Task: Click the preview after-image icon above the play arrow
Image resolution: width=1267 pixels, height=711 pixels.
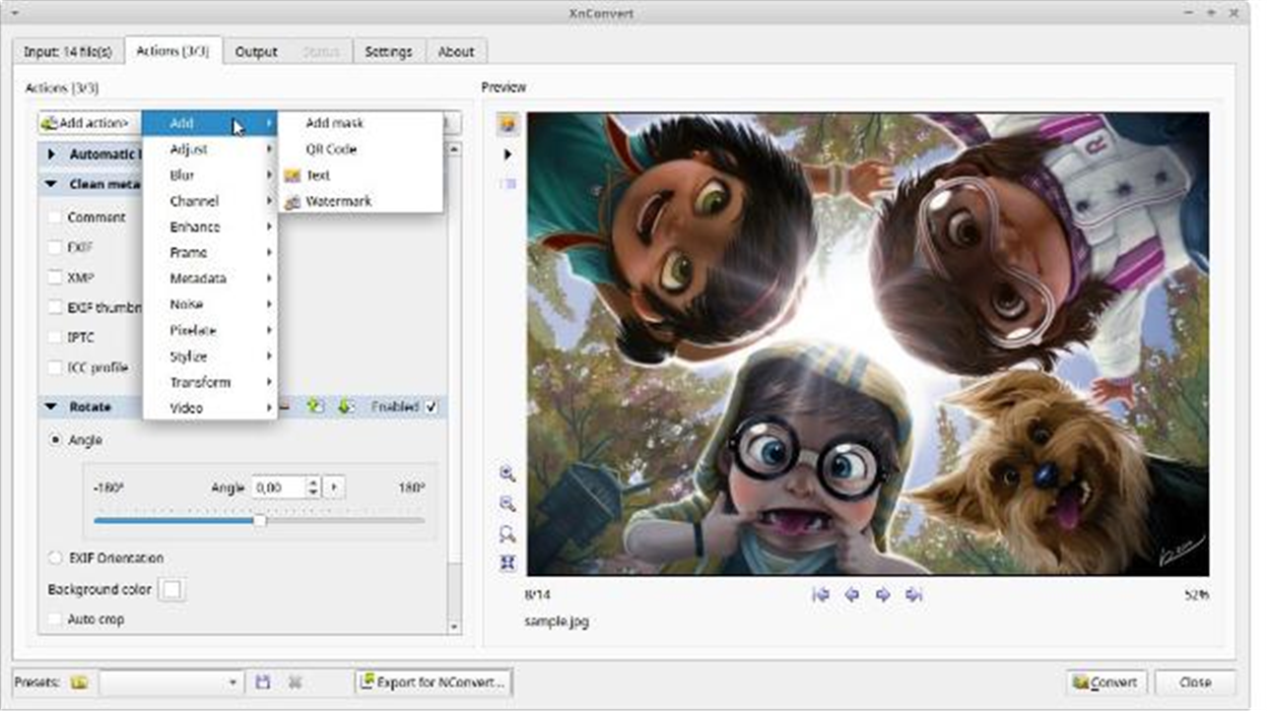Action: [507, 124]
